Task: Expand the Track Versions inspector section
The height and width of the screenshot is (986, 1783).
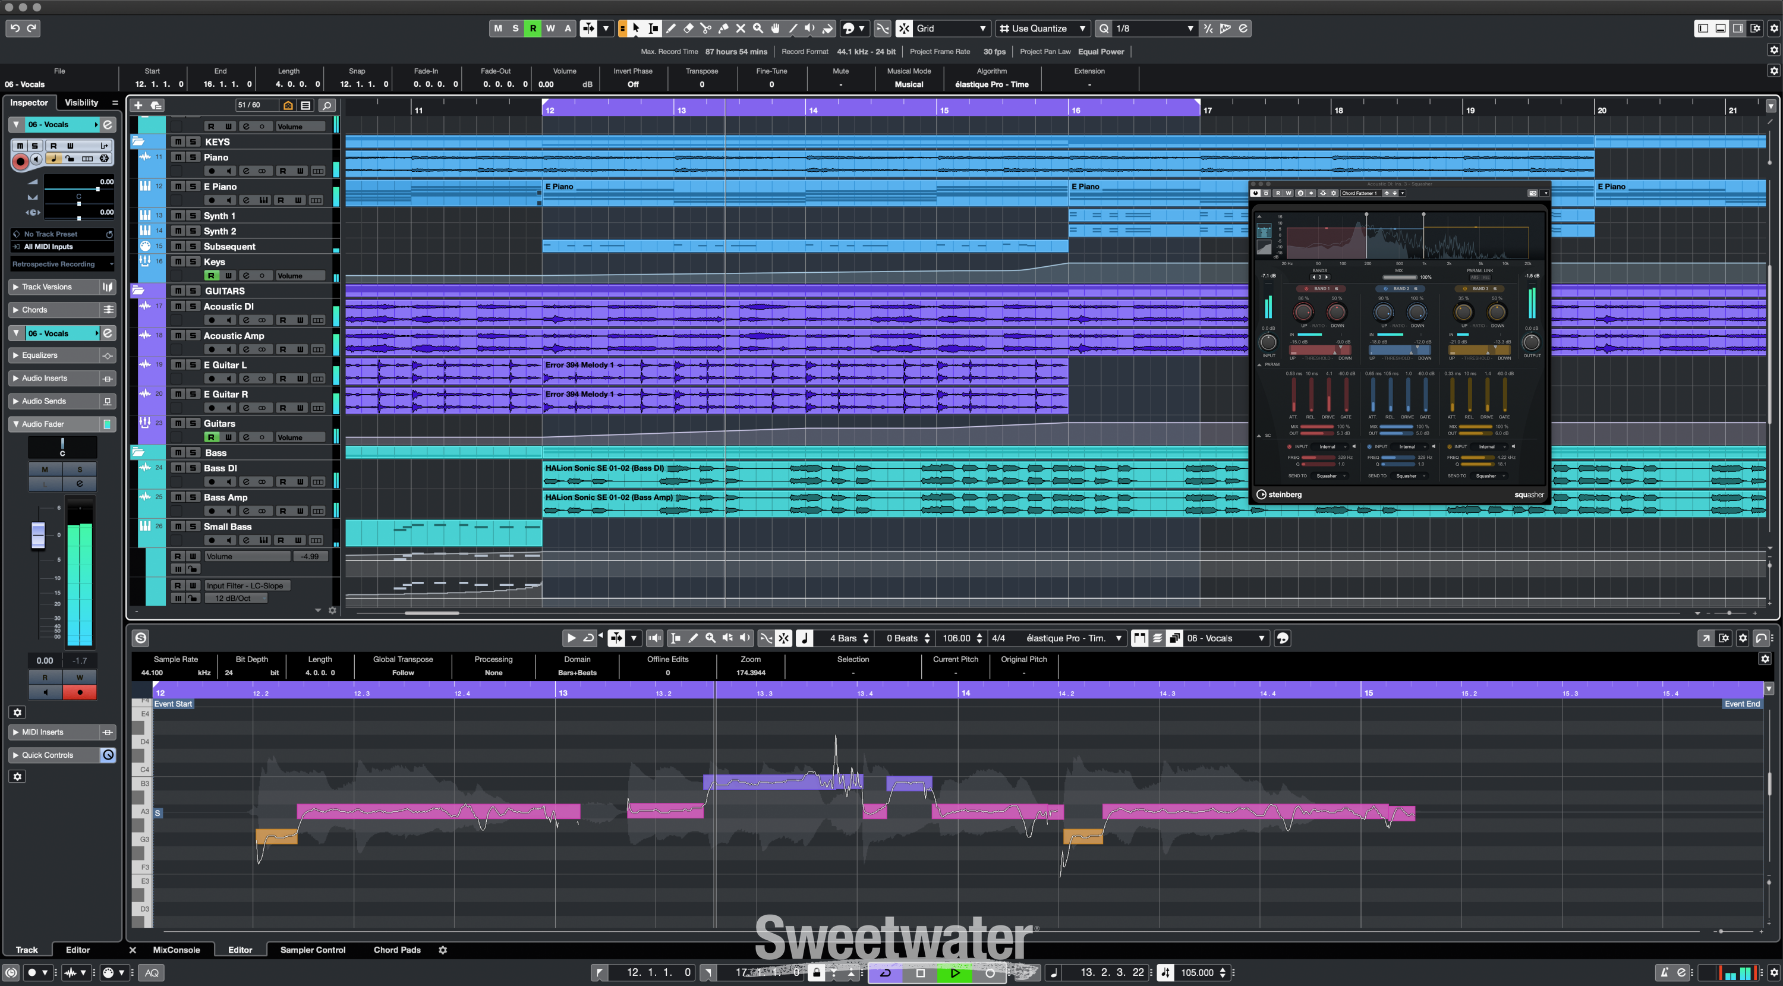Action: tap(55, 286)
